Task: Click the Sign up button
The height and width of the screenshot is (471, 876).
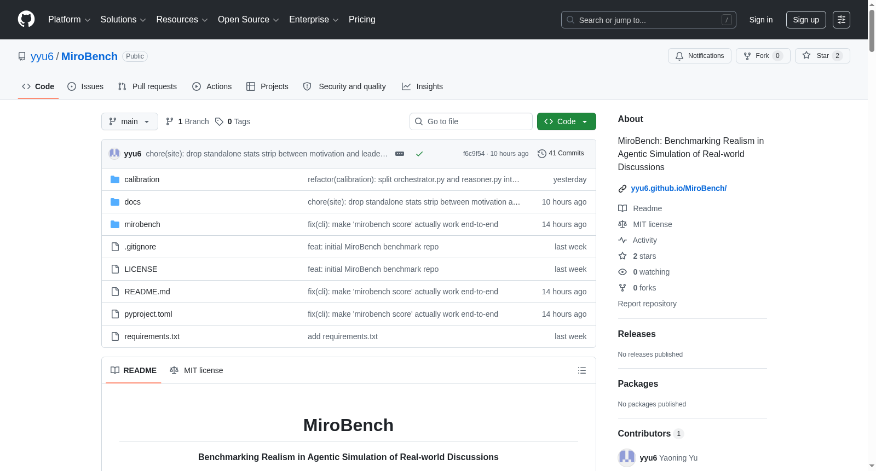Action: tap(806, 20)
